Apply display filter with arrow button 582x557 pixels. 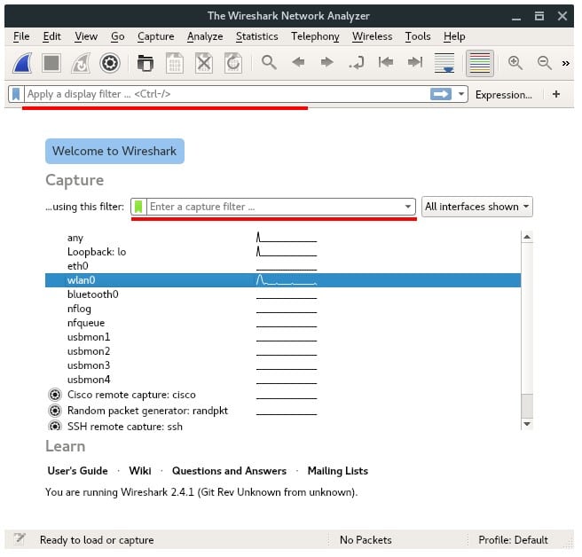(441, 94)
